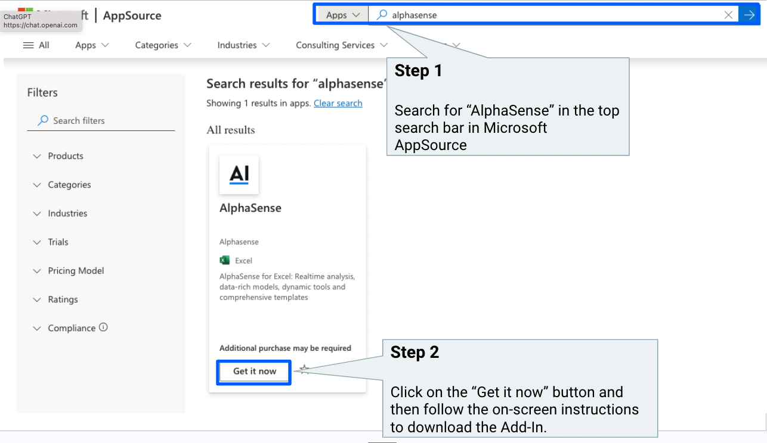The image size is (767, 443).
Task: Click the Alphasense publisher name
Action: click(239, 242)
